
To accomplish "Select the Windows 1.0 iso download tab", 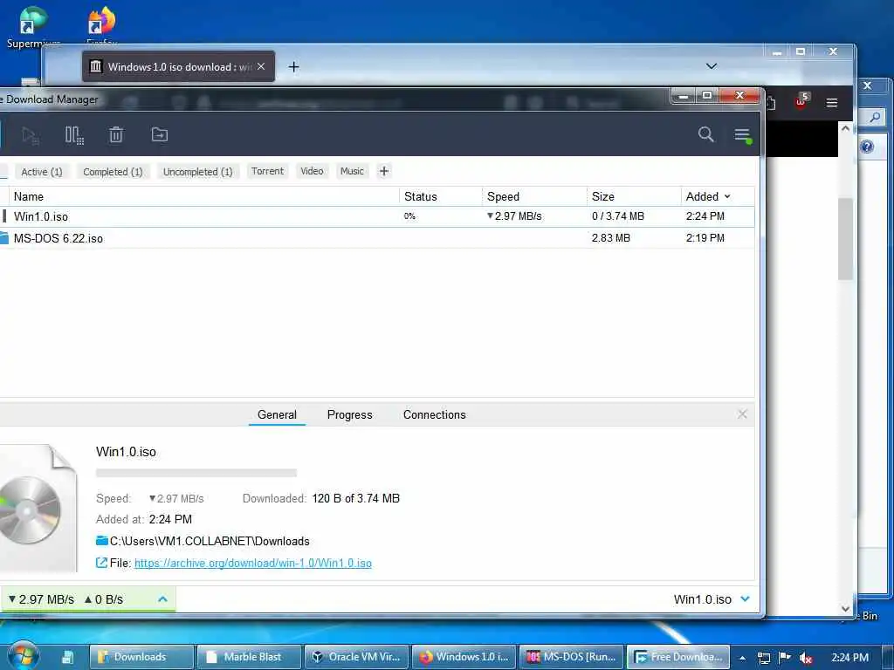I will click(178, 66).
